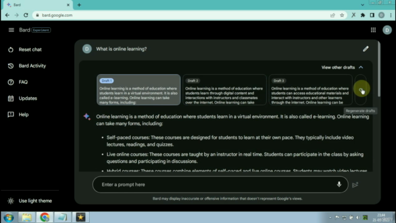Open Chrome from the taskbar
This screenshot has height=223, width=396.
45,217
